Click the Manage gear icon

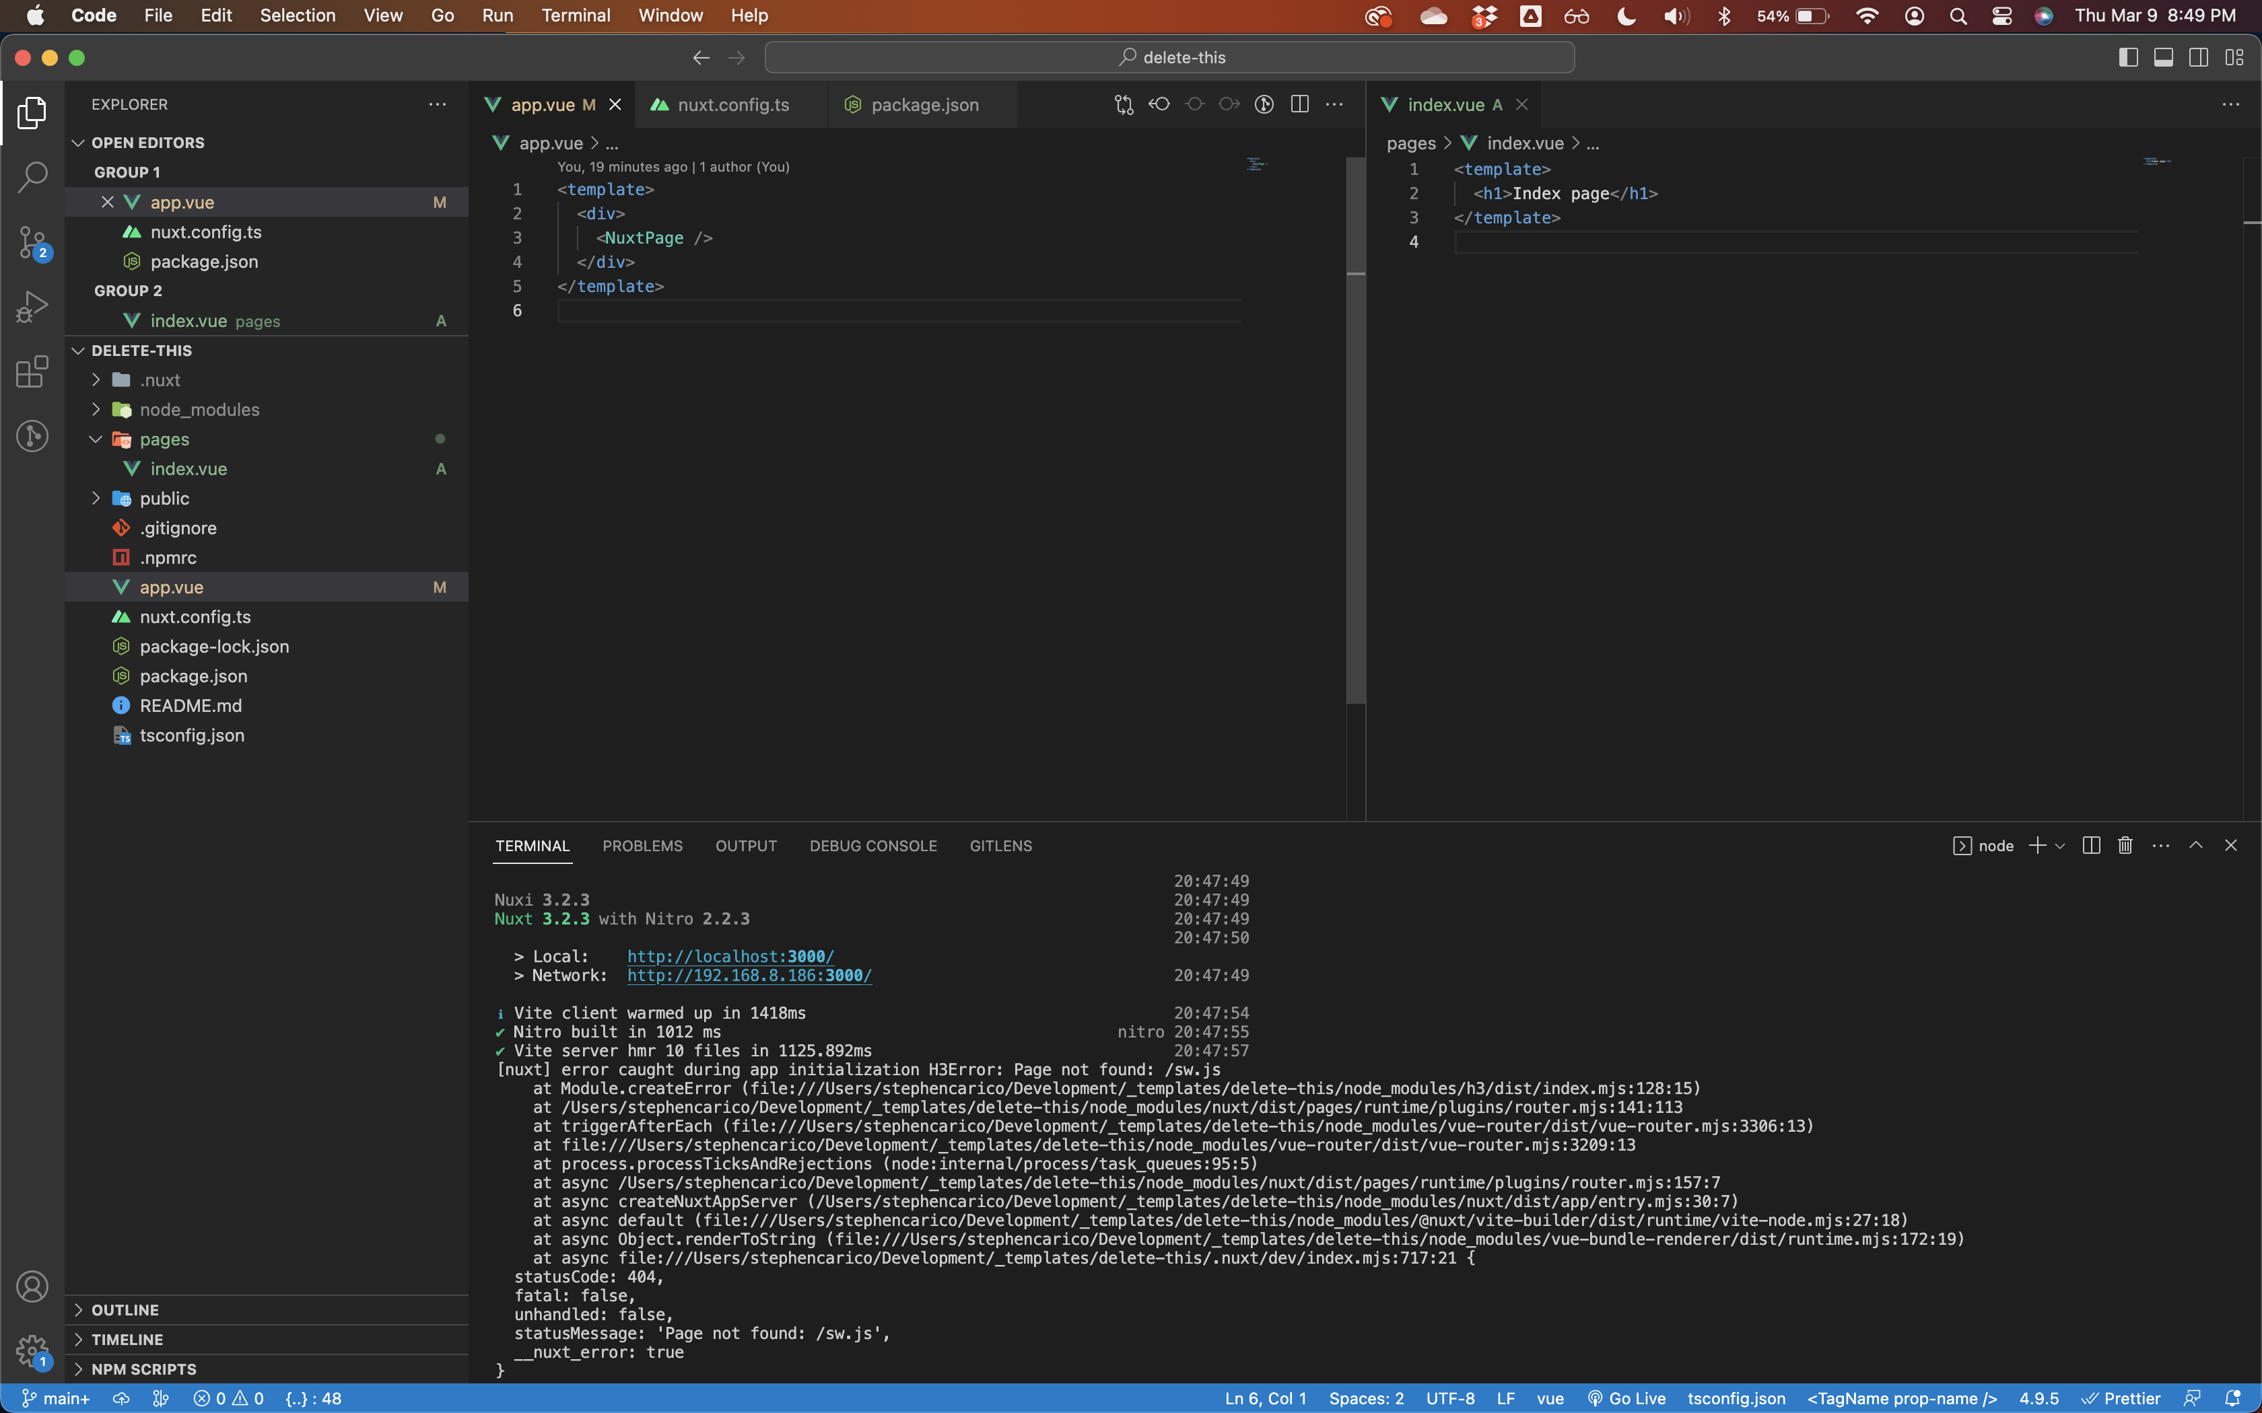click(33, 1350)
